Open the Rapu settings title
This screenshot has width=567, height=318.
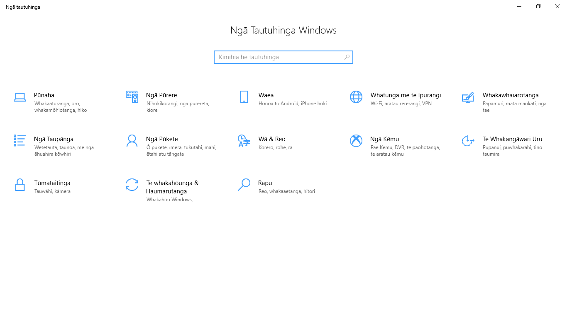(265, 183)
